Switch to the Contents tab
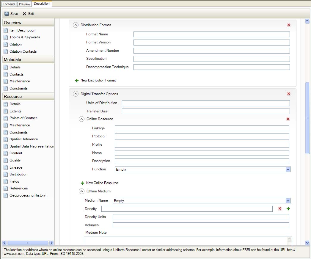 (x=9, y=4)
